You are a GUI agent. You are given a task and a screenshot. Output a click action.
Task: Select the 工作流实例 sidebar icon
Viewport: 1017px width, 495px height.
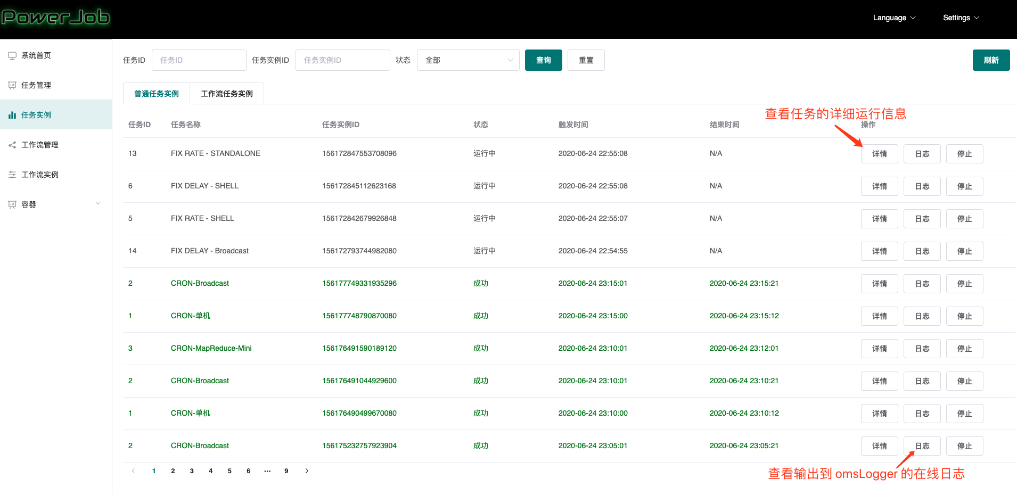pyautogui.click(x=12, y=174)
